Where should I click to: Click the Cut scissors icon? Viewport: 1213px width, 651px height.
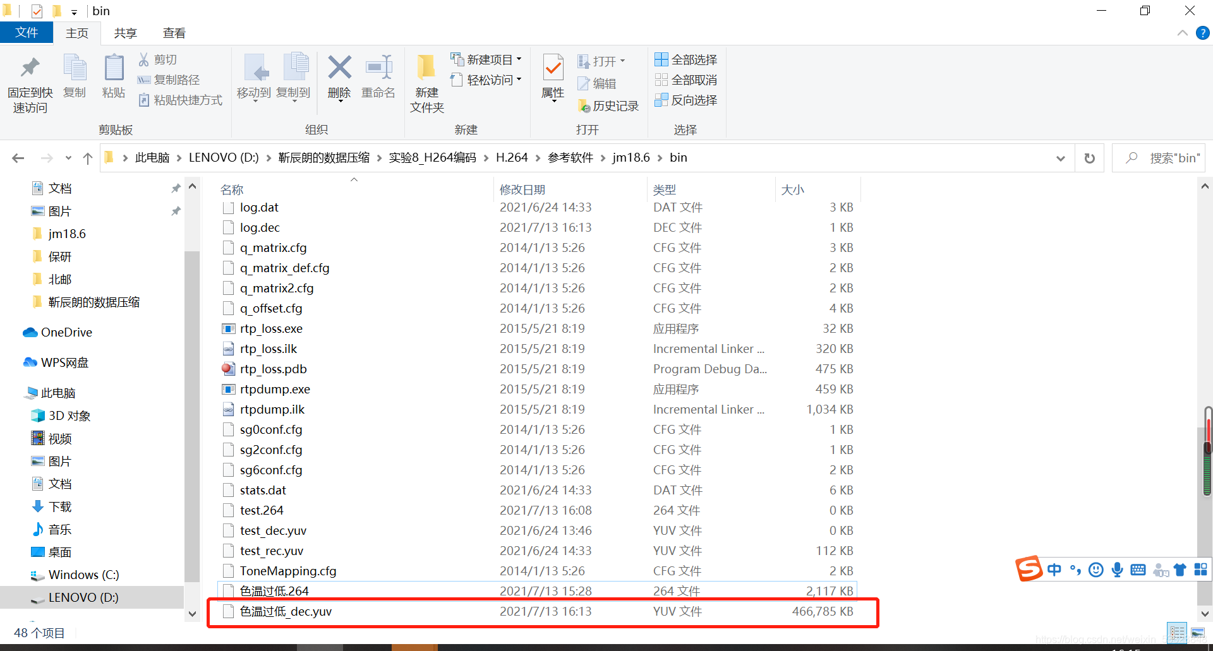(x=144, y=59)
